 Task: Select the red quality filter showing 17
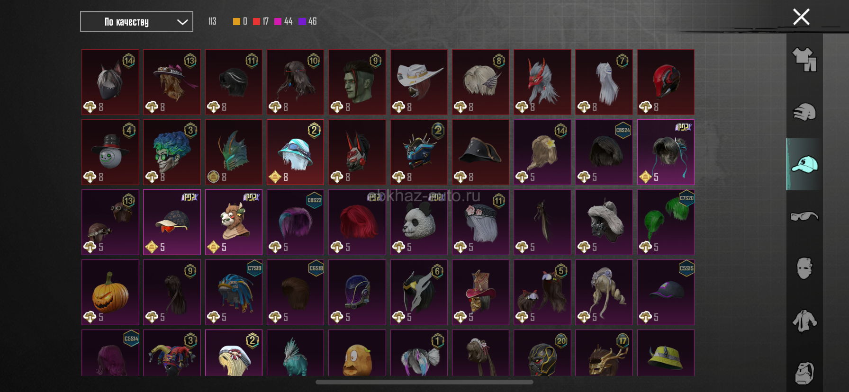pos(256,21)
